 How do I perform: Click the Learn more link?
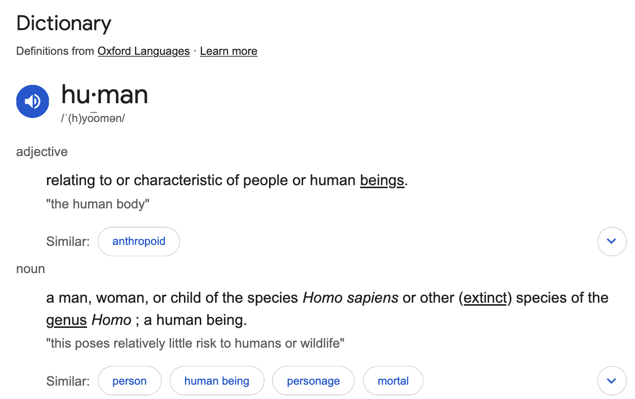(228, 51)
